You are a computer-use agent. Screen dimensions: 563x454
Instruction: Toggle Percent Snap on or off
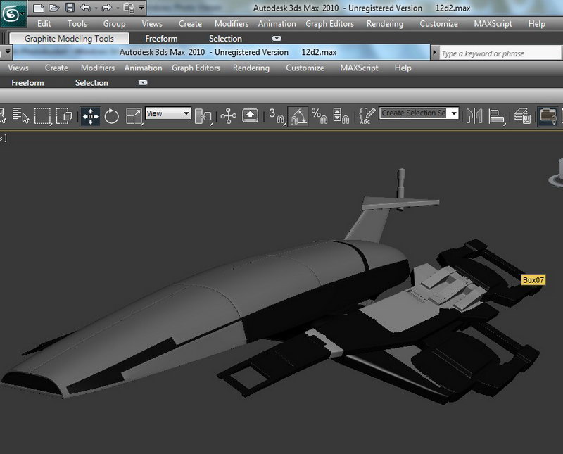coord(319,116)
